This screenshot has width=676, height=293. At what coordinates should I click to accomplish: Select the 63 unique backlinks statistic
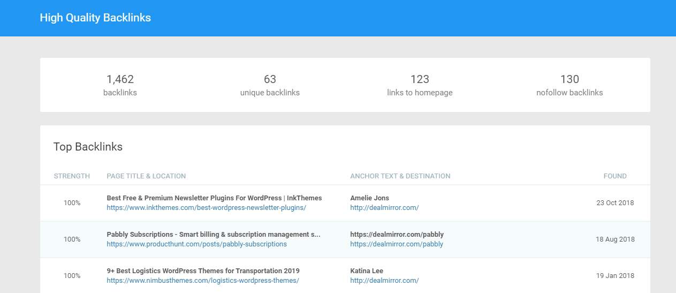[270, 85]
